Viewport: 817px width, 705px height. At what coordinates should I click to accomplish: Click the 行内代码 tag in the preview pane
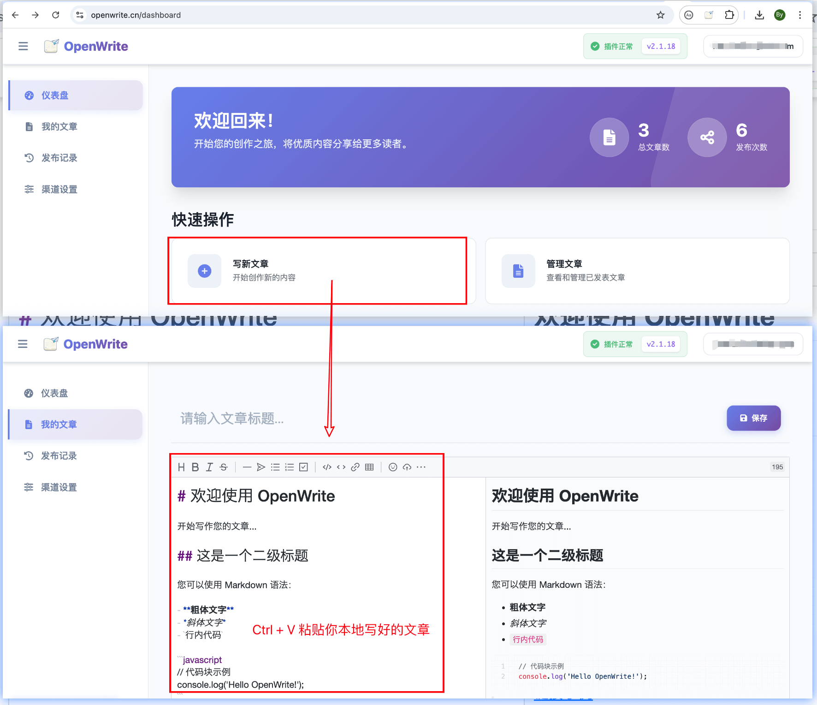528,639
